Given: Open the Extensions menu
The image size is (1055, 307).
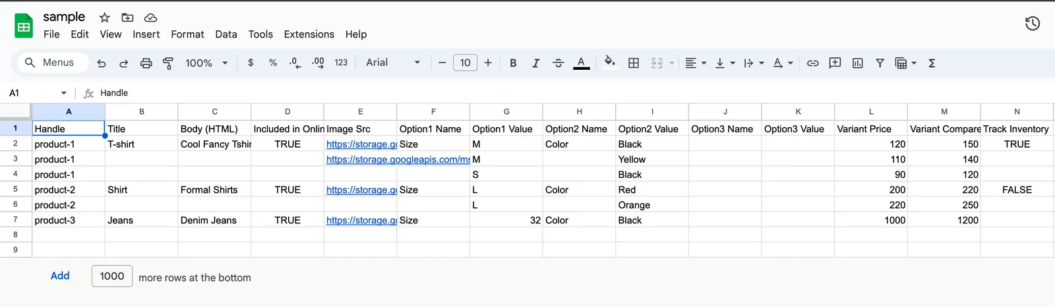Looking at the screenshot, I should (x=309, y=34).
